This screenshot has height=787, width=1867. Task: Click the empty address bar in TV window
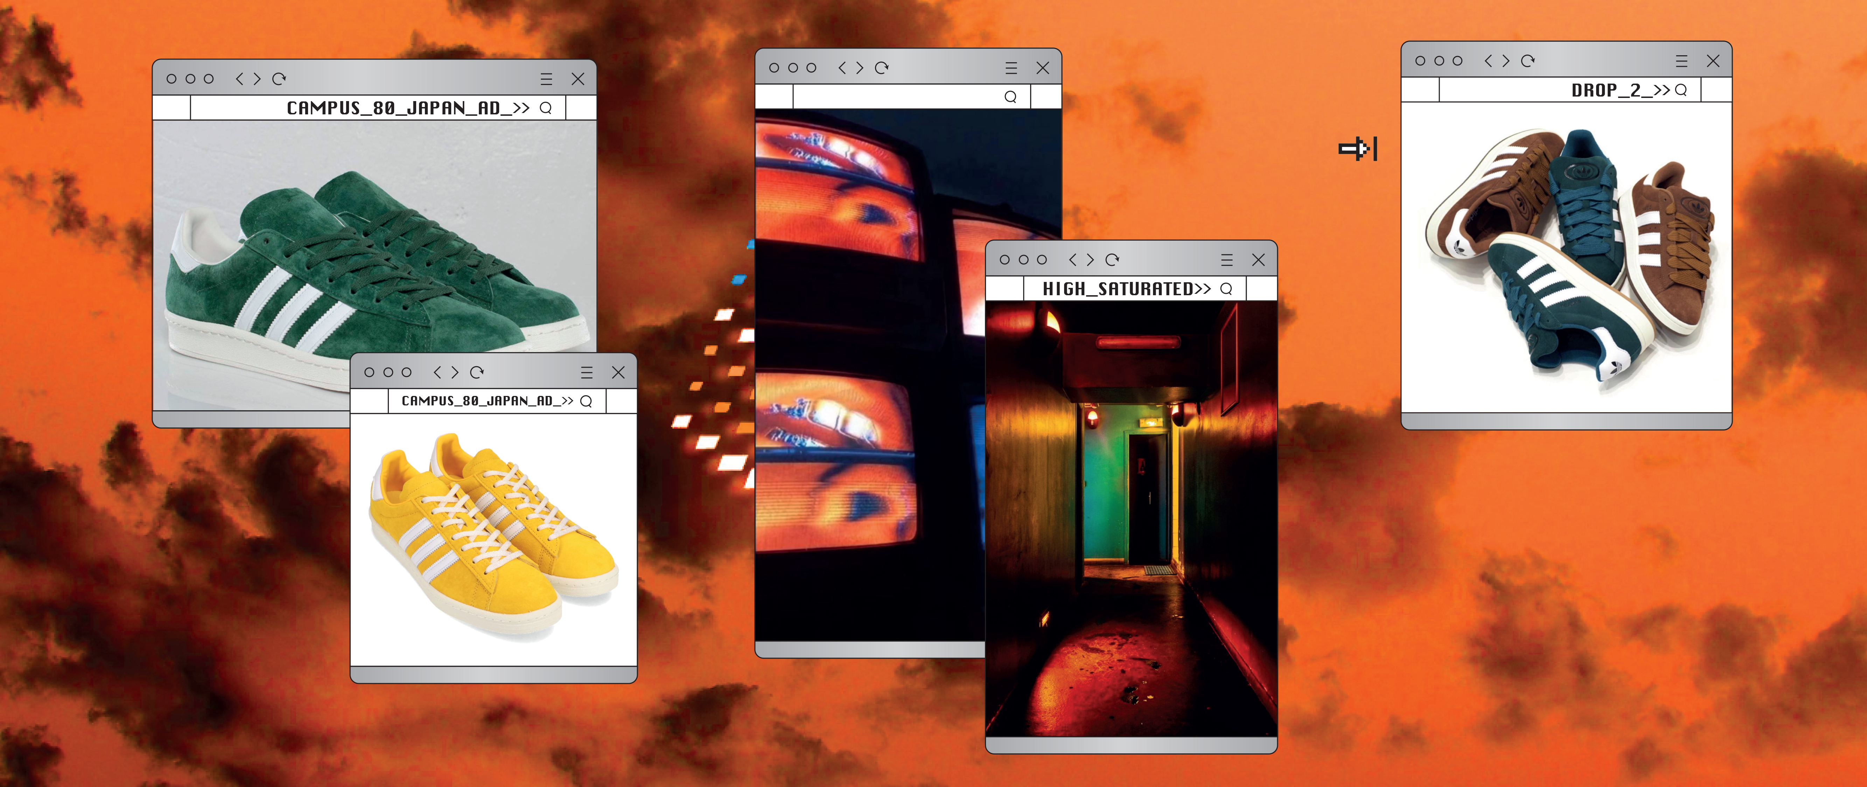coord(912,97)
